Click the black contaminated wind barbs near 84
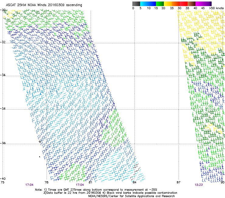This screenshot has height=198, width=225. (135, 172)
